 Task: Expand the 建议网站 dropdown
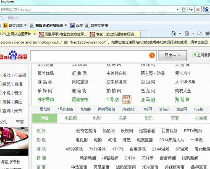pos(25,26)
